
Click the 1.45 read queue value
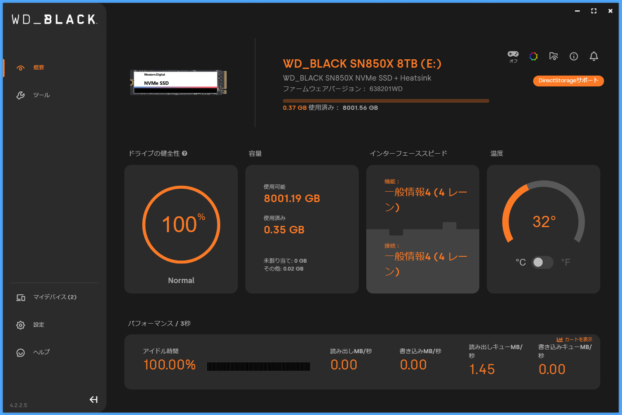482,369
